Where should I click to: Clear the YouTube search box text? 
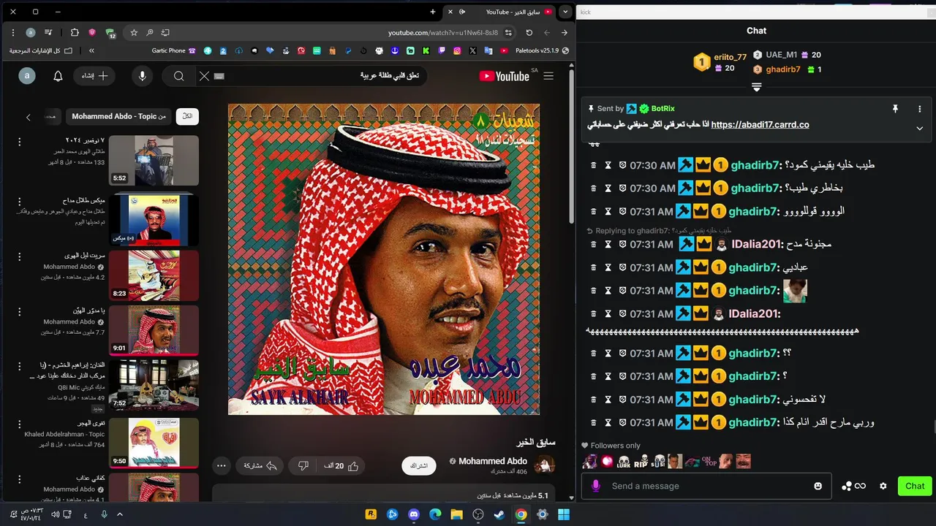coord(204,76)
